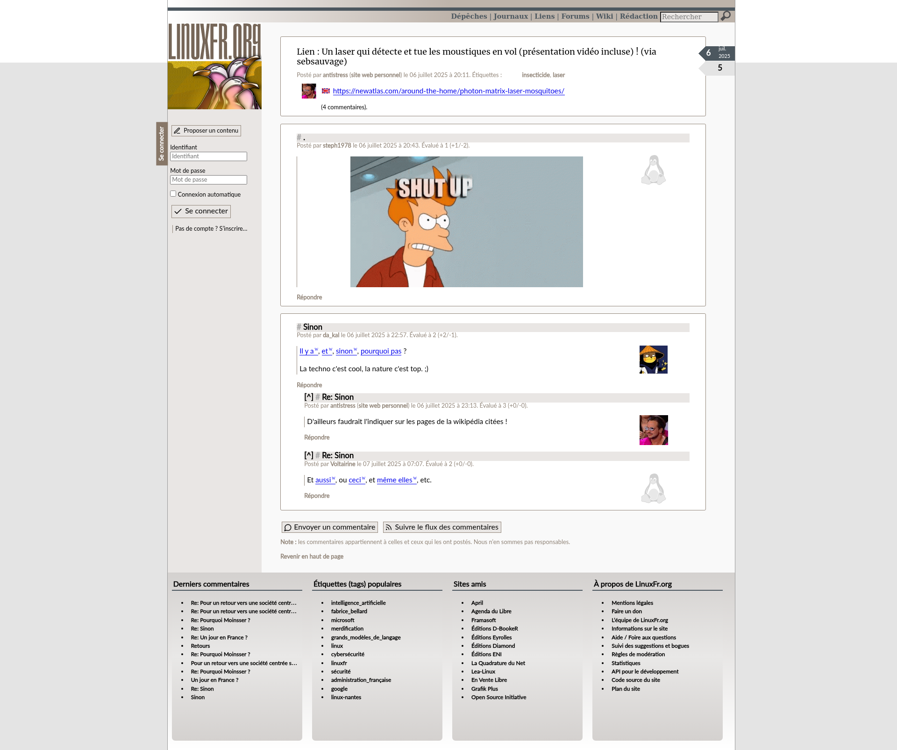Click Suivre le flux des commentaires
Screen dimensions: 897x750
[442, 527]
